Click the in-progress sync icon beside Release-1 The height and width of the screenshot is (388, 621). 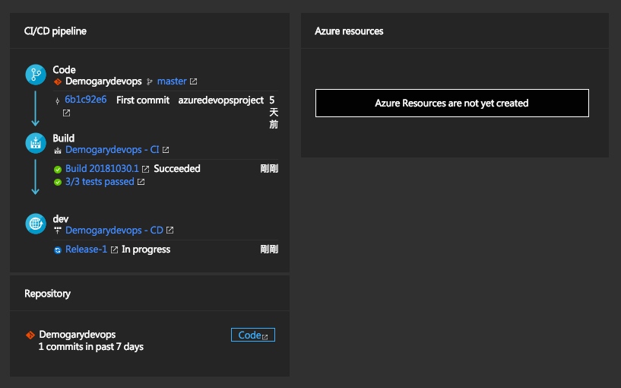(x=58, y=250)
